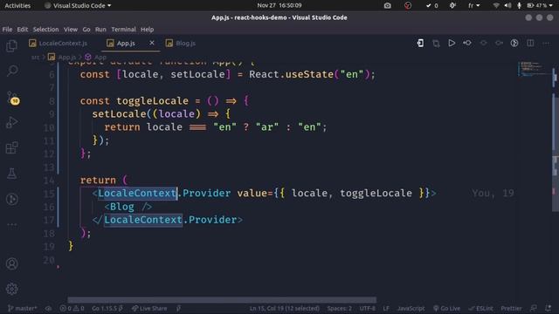Image resolution: width=559 pixels, height=314 pixels.
Task: Open Visual Studio Code app menu in top bar
Action: [x=78, y=5]
